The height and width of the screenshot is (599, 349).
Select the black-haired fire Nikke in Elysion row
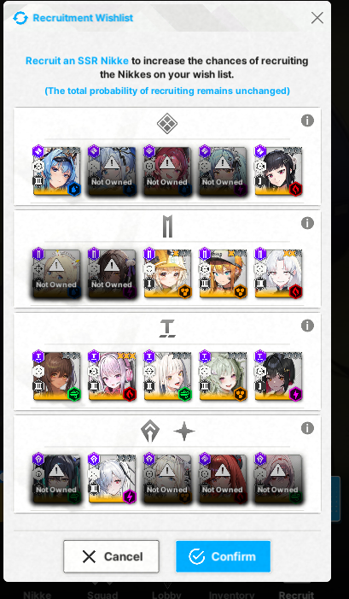[278, 171]
